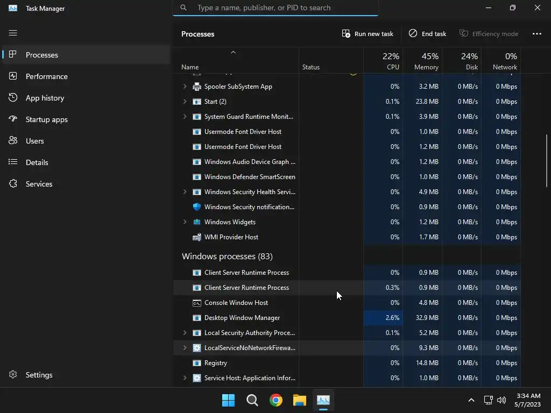Screen dimensions: 551x413
Task: Open taskbar Search
Action: (252, 400)
